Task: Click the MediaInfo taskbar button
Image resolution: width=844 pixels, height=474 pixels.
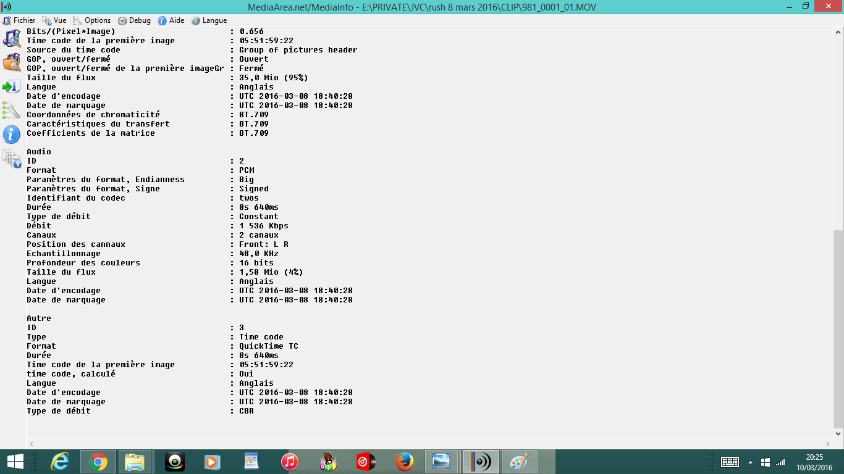Action: coord(481,462)
